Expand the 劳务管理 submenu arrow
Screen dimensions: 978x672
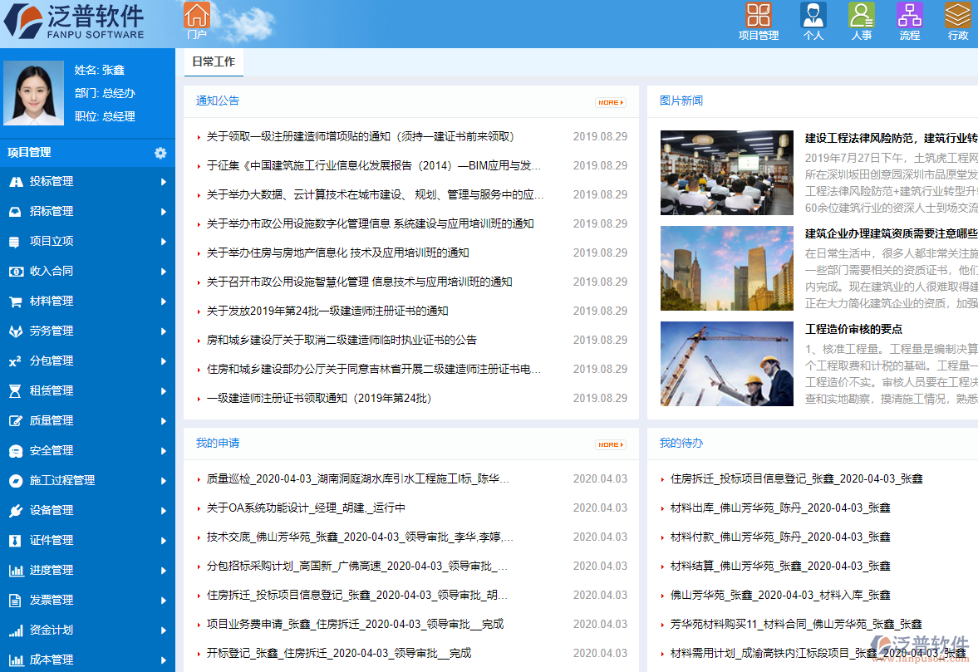tap(165, 331)
